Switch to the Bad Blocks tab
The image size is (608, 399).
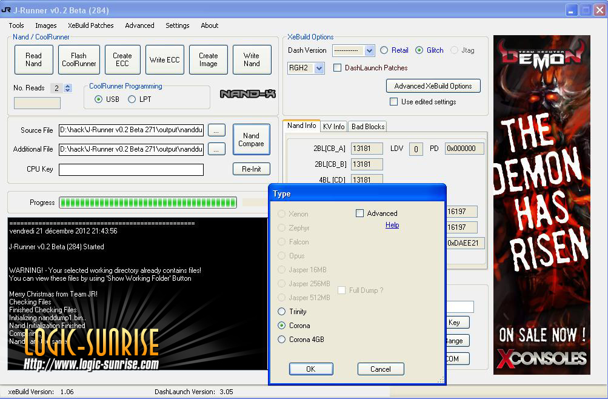(367, 126)
